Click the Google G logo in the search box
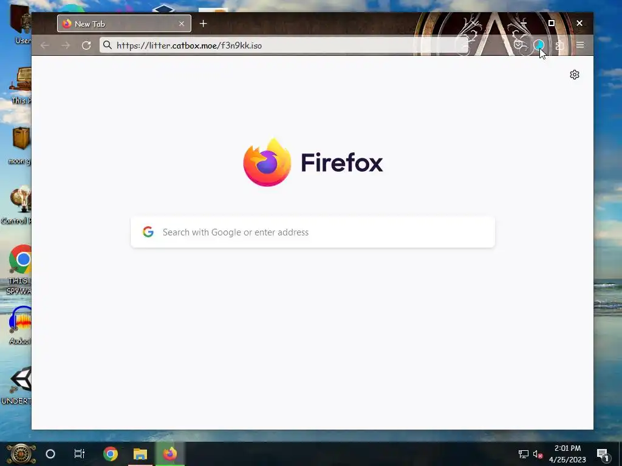The image size is (622, 466). 148,232
